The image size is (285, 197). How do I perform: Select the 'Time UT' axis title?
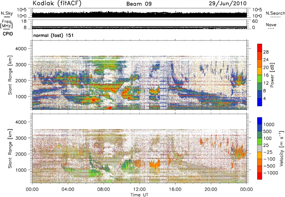point(139,195)
